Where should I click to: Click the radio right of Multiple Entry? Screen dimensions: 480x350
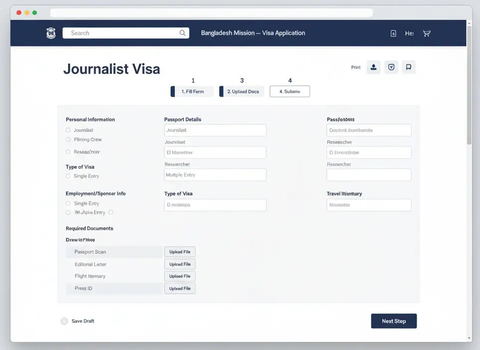tap(111, 213)
